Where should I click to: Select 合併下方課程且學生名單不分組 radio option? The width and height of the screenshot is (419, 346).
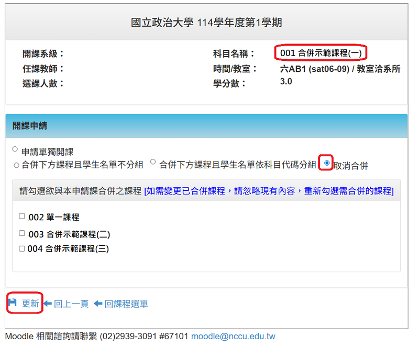[16, 166]
